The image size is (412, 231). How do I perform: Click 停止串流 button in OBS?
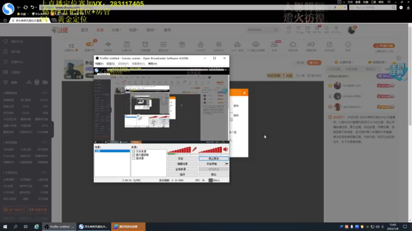(213, 159)
